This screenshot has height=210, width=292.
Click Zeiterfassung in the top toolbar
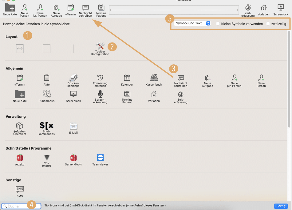pos(248,11)
